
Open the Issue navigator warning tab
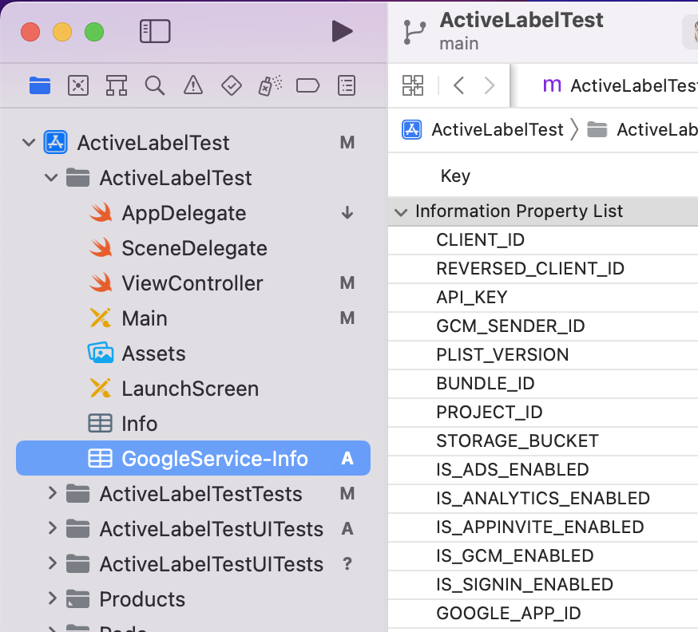[193, 85]
